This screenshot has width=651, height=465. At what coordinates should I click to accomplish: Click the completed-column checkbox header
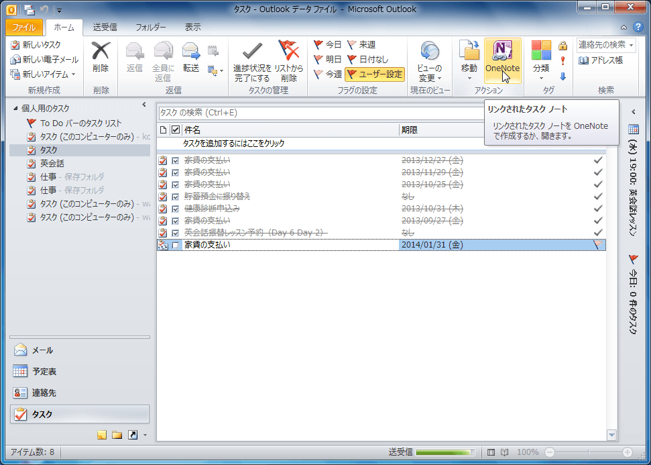tap(176, 130)
